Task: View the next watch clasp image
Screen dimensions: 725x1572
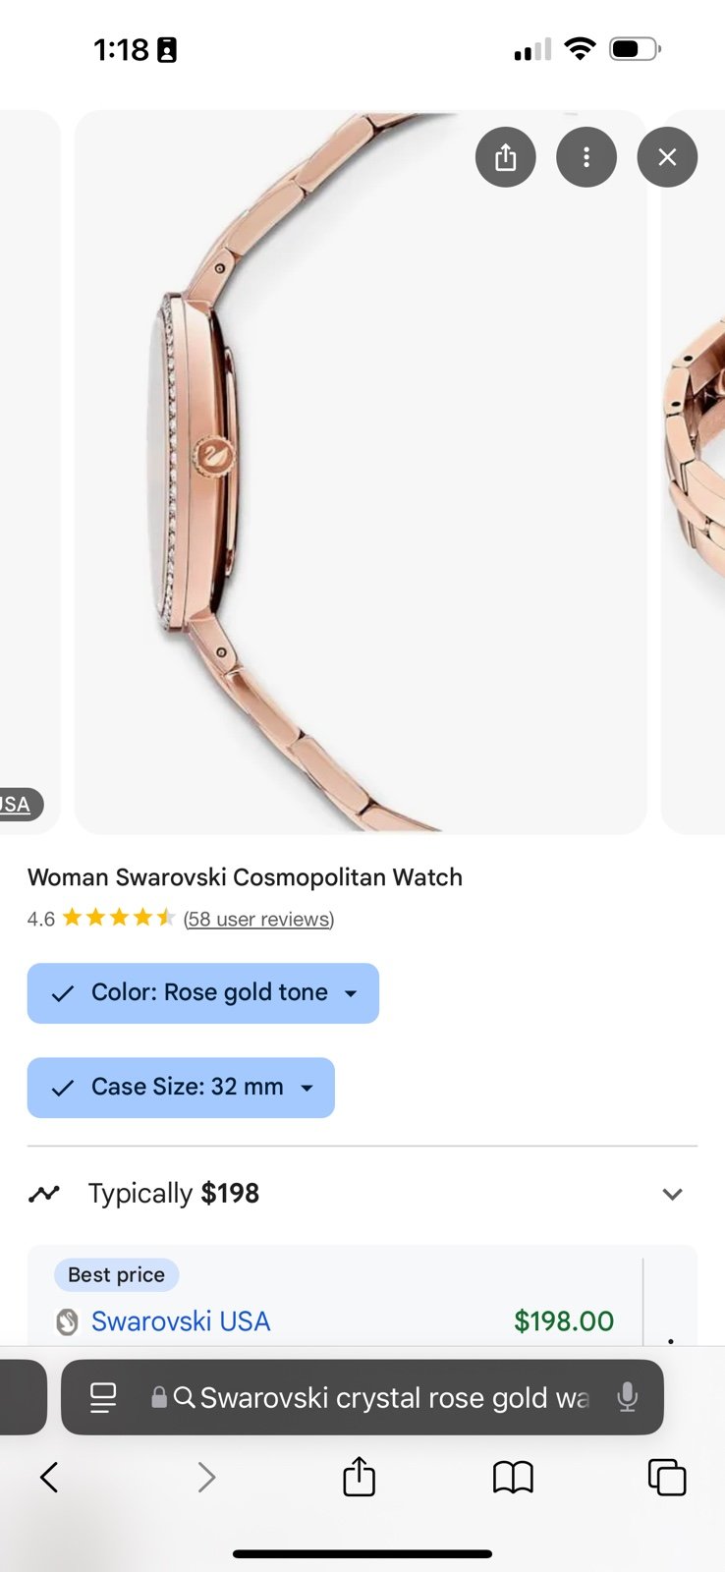Action: point(694,472)
